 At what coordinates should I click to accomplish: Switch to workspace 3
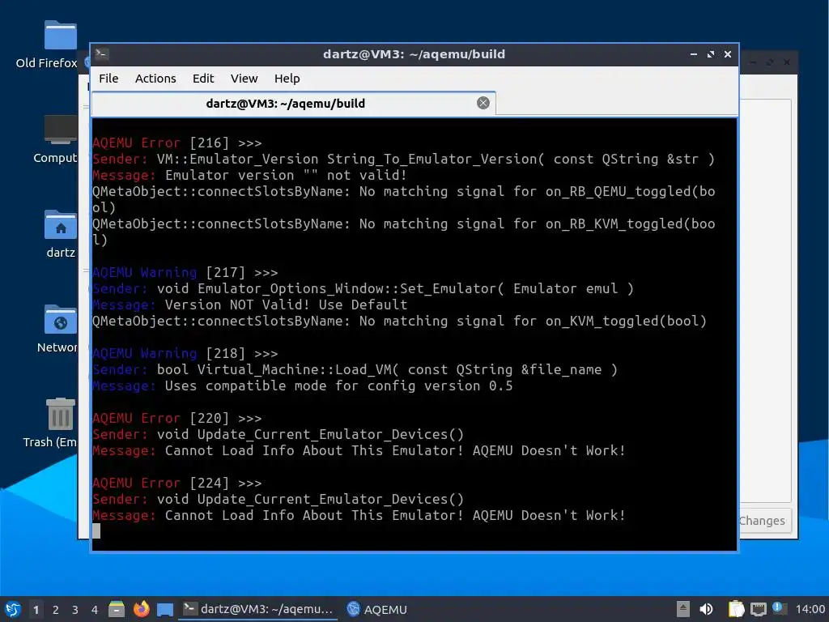75,610
